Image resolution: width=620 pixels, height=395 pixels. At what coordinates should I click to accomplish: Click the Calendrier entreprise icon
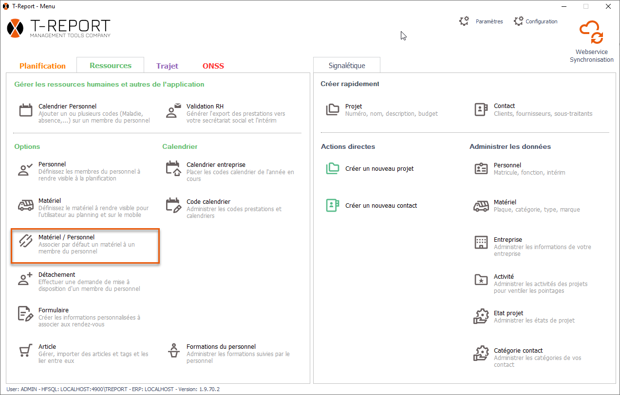click(174, 168)
